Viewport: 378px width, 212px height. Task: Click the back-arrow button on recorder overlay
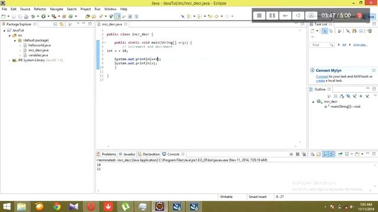pyautogui.click(x=285, y=16)
